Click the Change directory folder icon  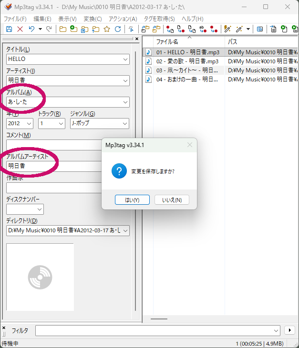(63, 29)
